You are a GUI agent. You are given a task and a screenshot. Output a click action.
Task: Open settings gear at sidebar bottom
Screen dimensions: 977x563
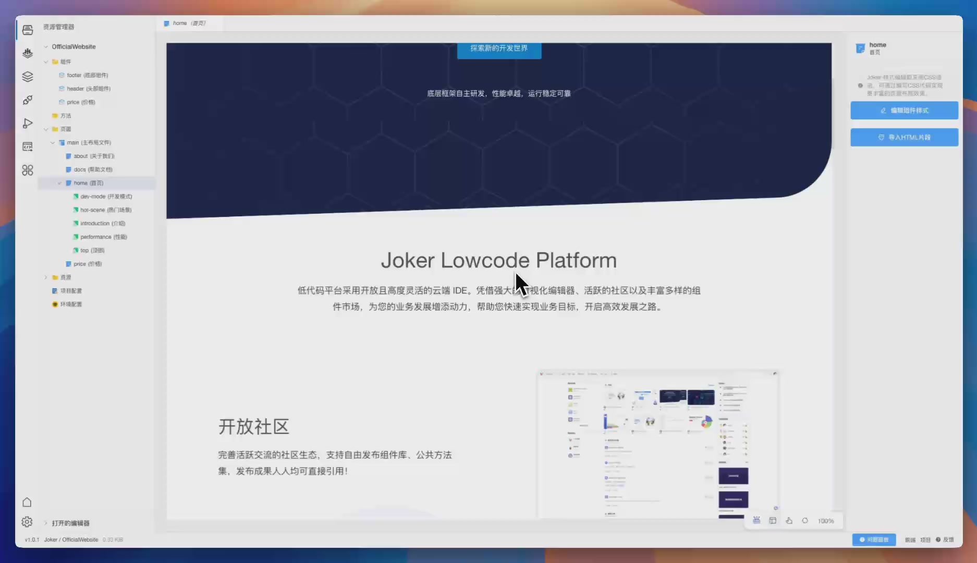(x=27, y=522)
